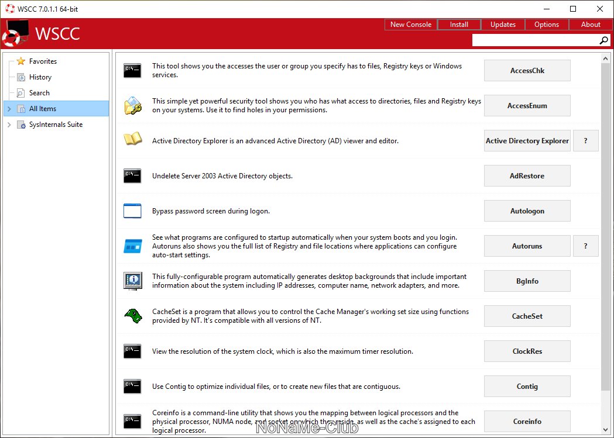Click the BgInfo monitor icon
614x438 pixels.
tap(132, 281)
